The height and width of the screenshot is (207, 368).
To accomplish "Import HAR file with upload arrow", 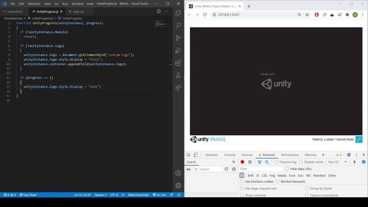I will click(x=354, y=162).
